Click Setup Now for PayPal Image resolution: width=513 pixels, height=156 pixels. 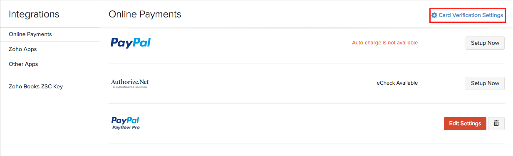(485, 43)
